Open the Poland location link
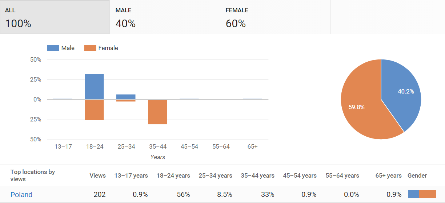The image size is (445, 203). 21,195
